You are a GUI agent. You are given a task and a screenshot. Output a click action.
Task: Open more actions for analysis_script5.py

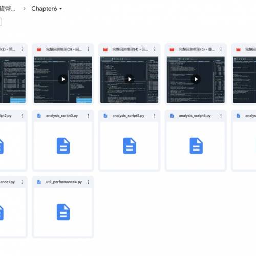click(155, 116)
